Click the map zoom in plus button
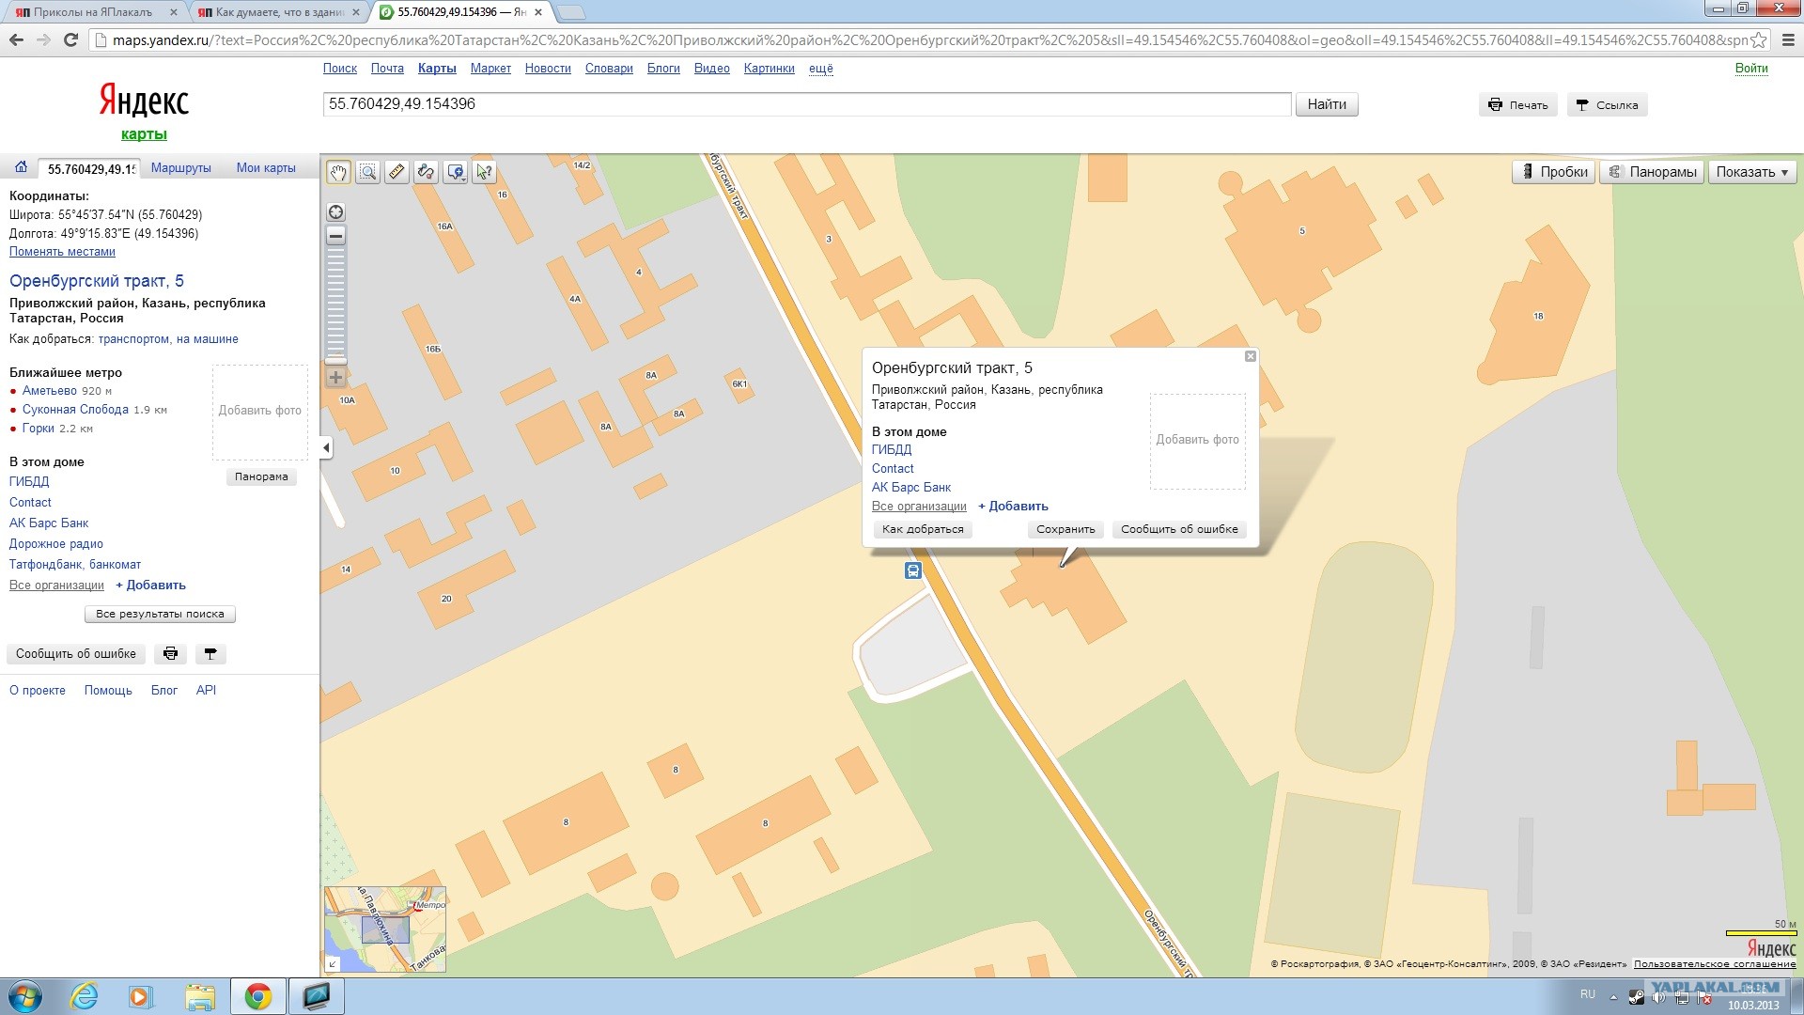The width and height of the screenshot is (1804, 1015). (335, 378)
